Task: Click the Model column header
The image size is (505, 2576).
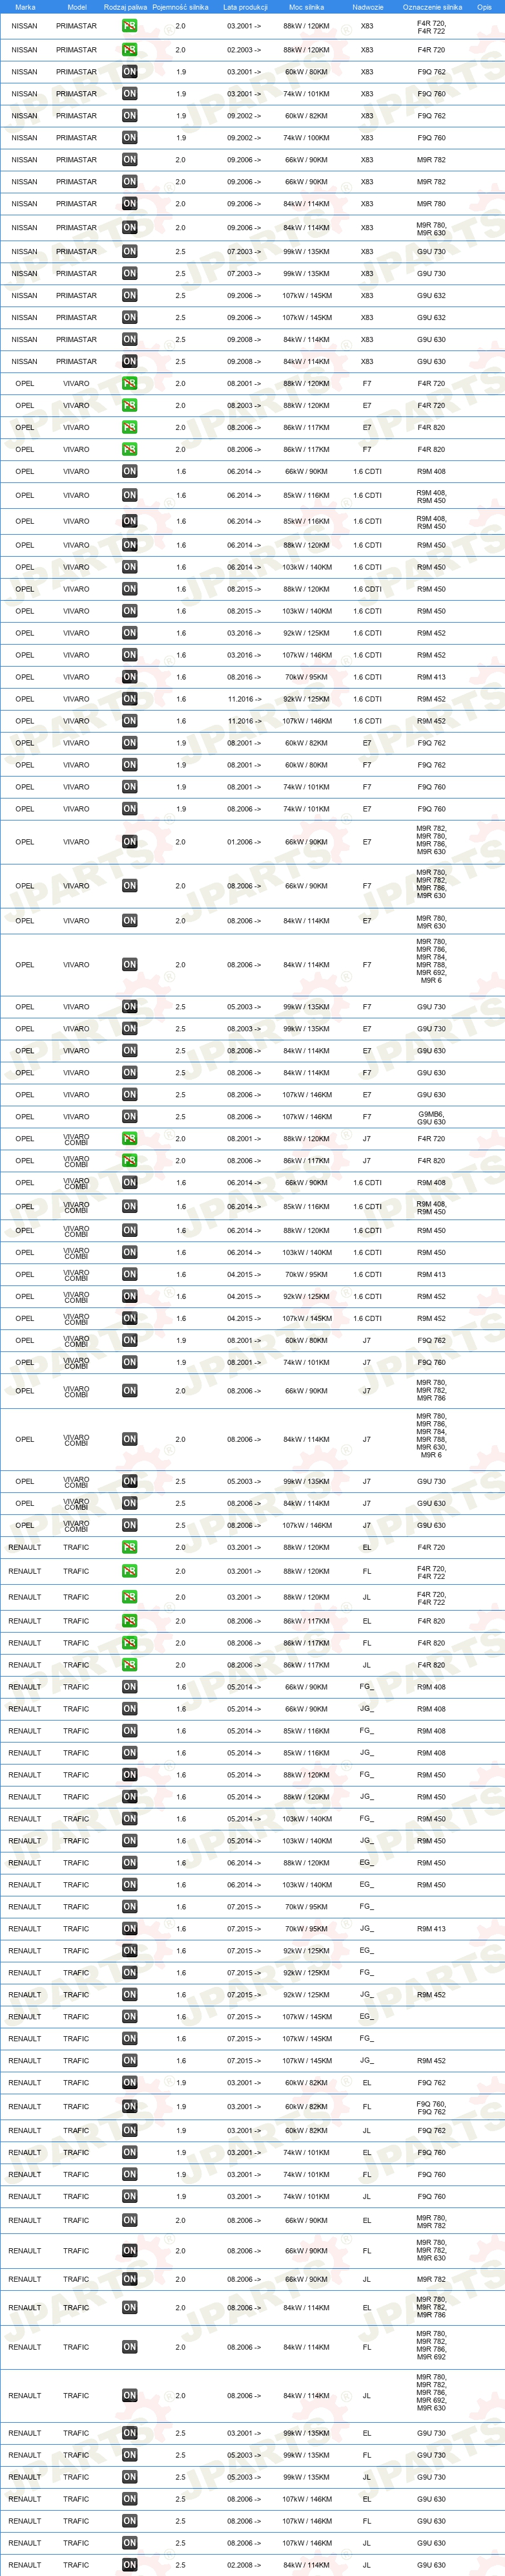Action: click(x=77, y=7)
